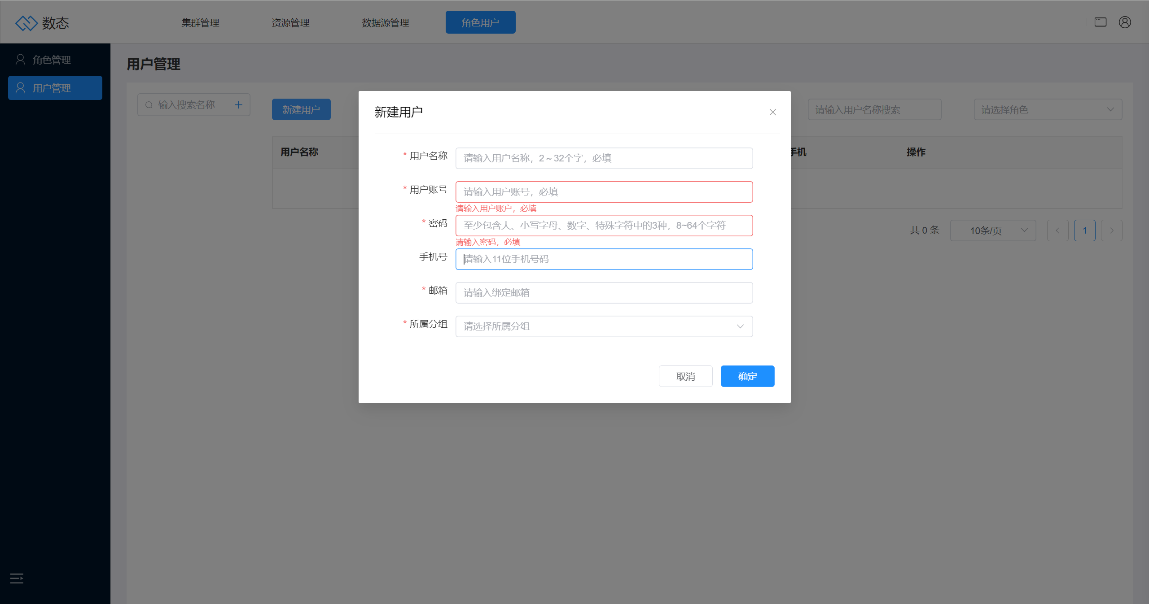Focus the 用户账号 input field
The image size is (1149, 604).
click(x=604, y=192)
